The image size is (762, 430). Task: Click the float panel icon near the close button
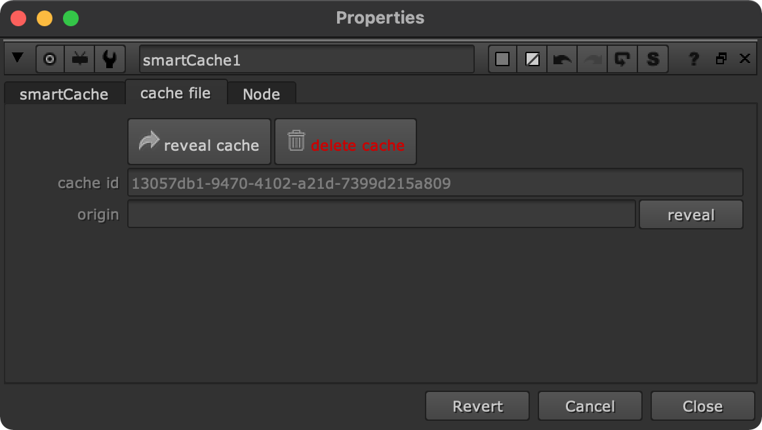point(721,58)
